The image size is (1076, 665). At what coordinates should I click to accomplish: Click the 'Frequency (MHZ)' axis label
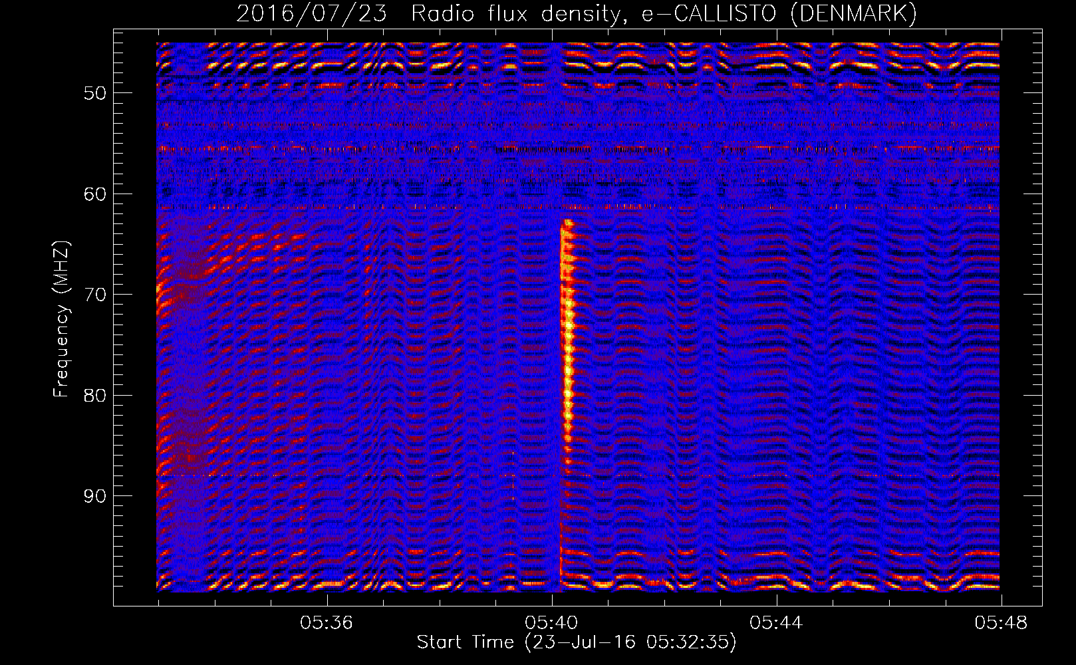coord(61,319)
